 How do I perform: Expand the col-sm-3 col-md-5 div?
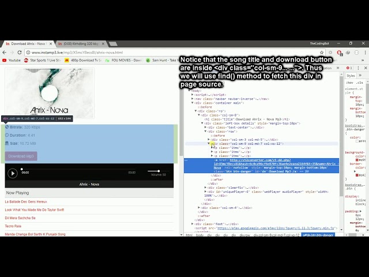[x=209, y=140]
